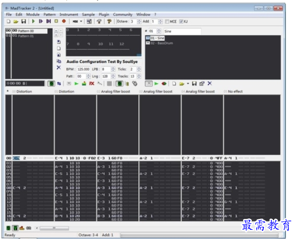
Task: Toggle the second green pattern-view button
Action: click(120, 83)
